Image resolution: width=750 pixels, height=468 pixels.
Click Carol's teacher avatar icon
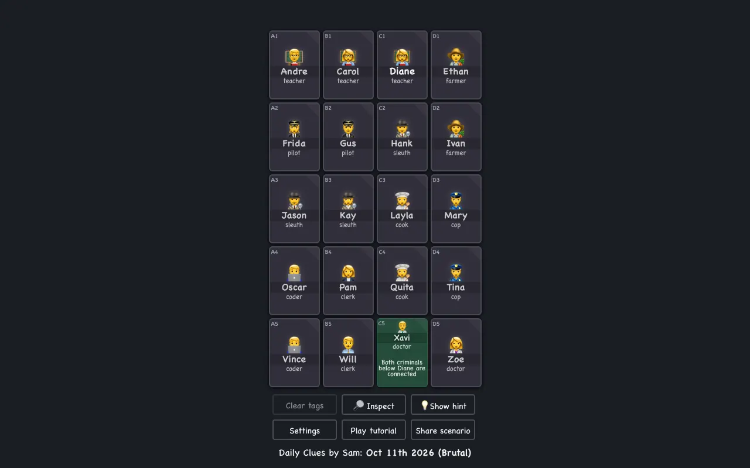point(348,57)
